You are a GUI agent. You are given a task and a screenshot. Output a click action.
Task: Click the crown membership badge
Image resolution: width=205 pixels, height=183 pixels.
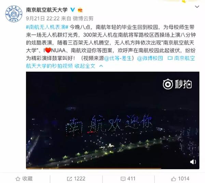(80, 10)
